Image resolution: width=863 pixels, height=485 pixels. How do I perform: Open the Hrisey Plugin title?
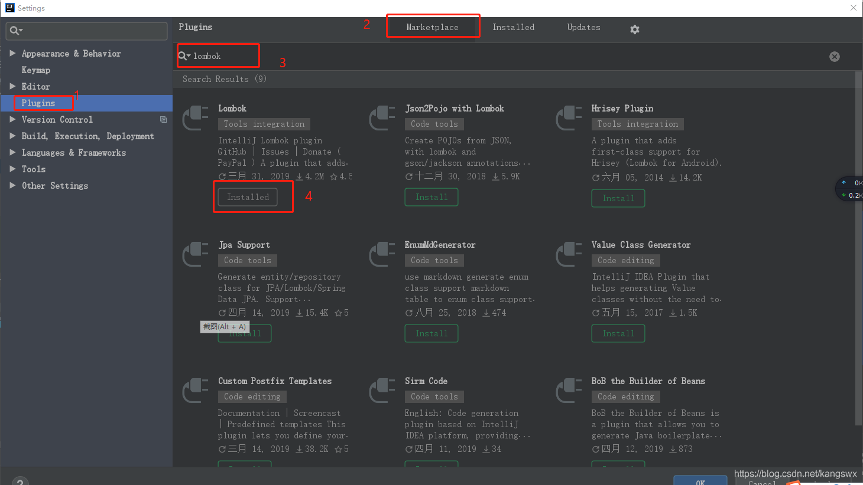click(x=622, y=109)
